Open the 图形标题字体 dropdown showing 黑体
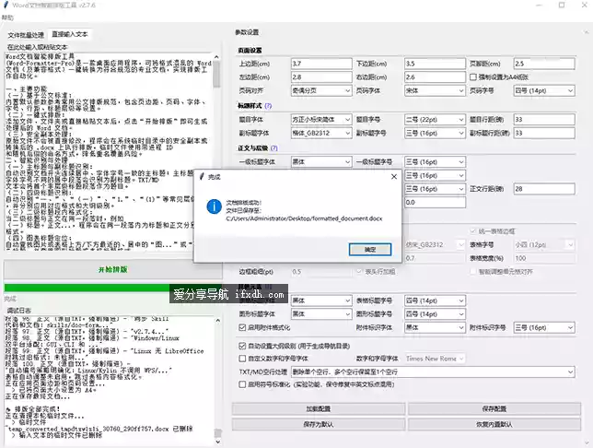Image resolution: width=593 pixels, height=448 pixels. point(321,314)
